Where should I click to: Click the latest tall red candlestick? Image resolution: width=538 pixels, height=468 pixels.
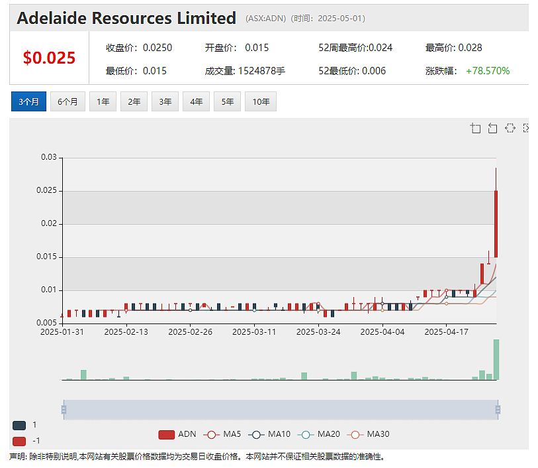pyautogui.click(x=496, y=223)
